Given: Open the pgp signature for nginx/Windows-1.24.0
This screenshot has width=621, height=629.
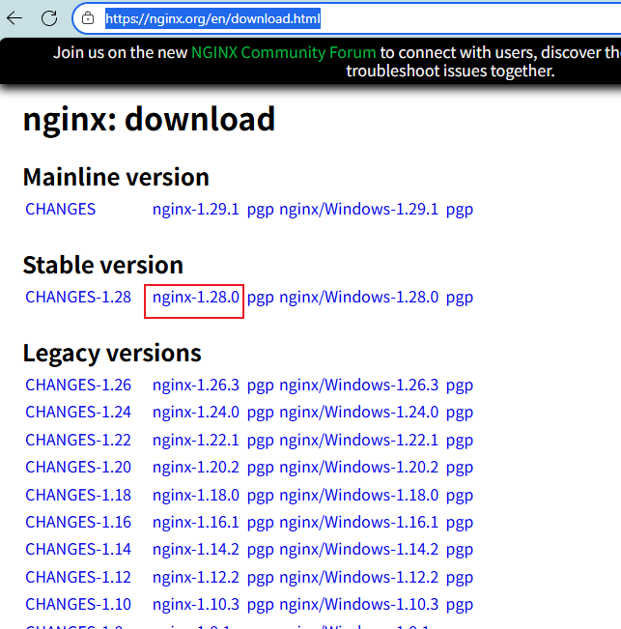Looking at the screenshot, I should (x=460, y=414).
